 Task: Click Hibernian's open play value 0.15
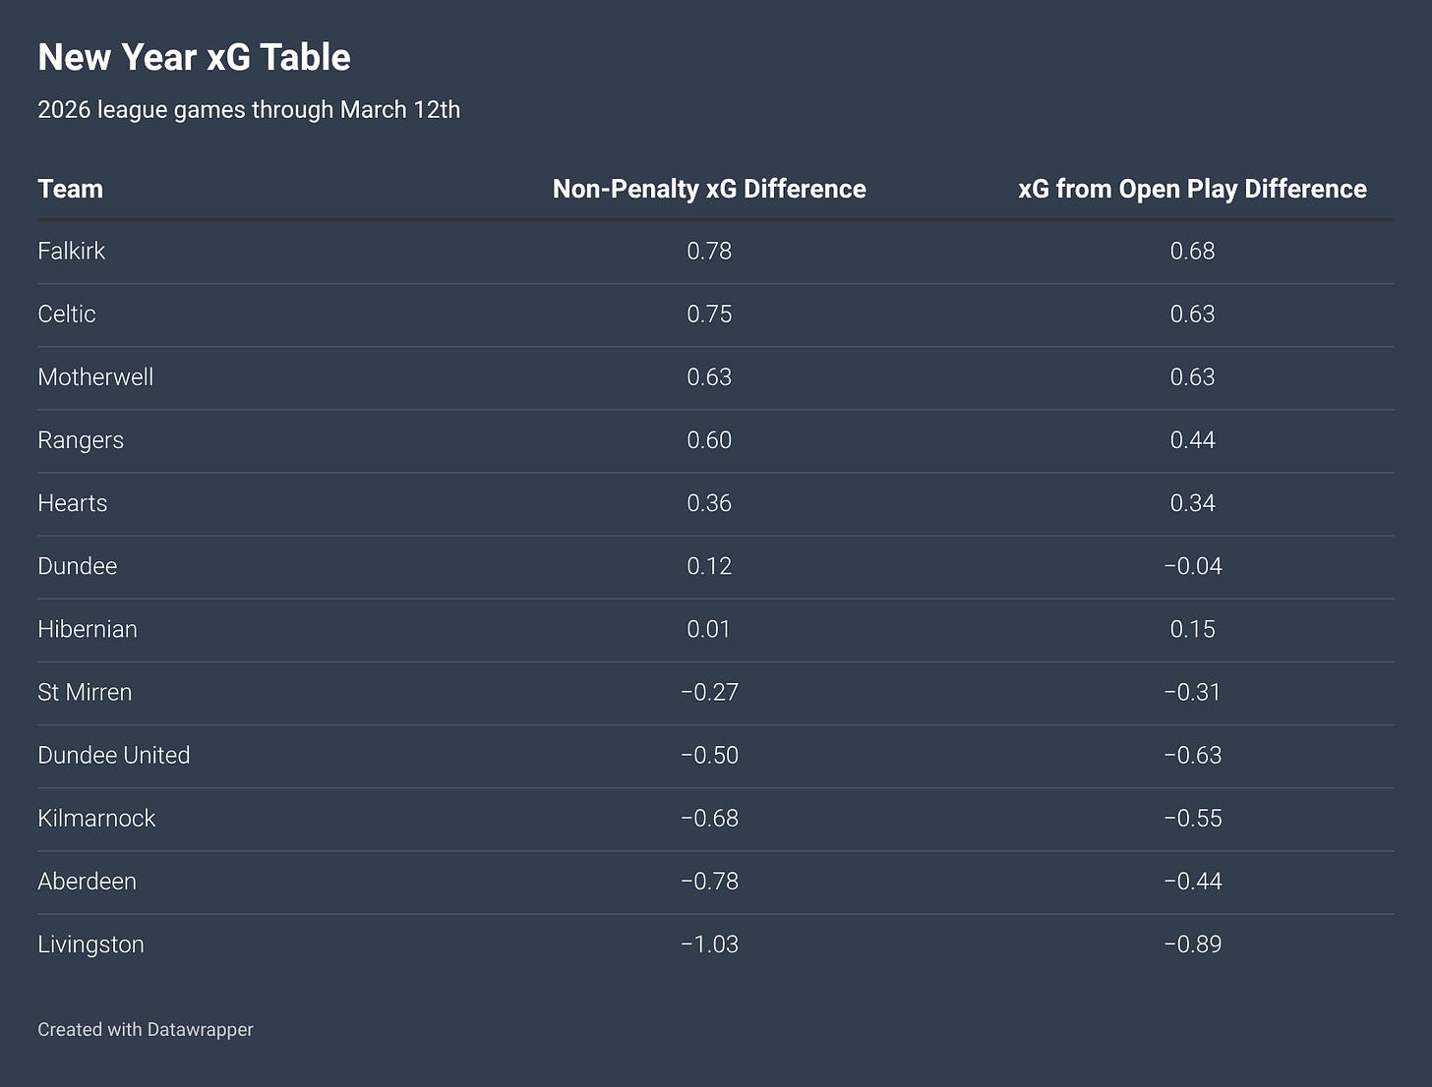point(1192,629)
